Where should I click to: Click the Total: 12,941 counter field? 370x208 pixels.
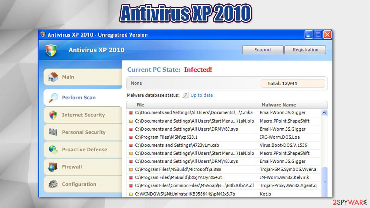(x=293, y=83)
